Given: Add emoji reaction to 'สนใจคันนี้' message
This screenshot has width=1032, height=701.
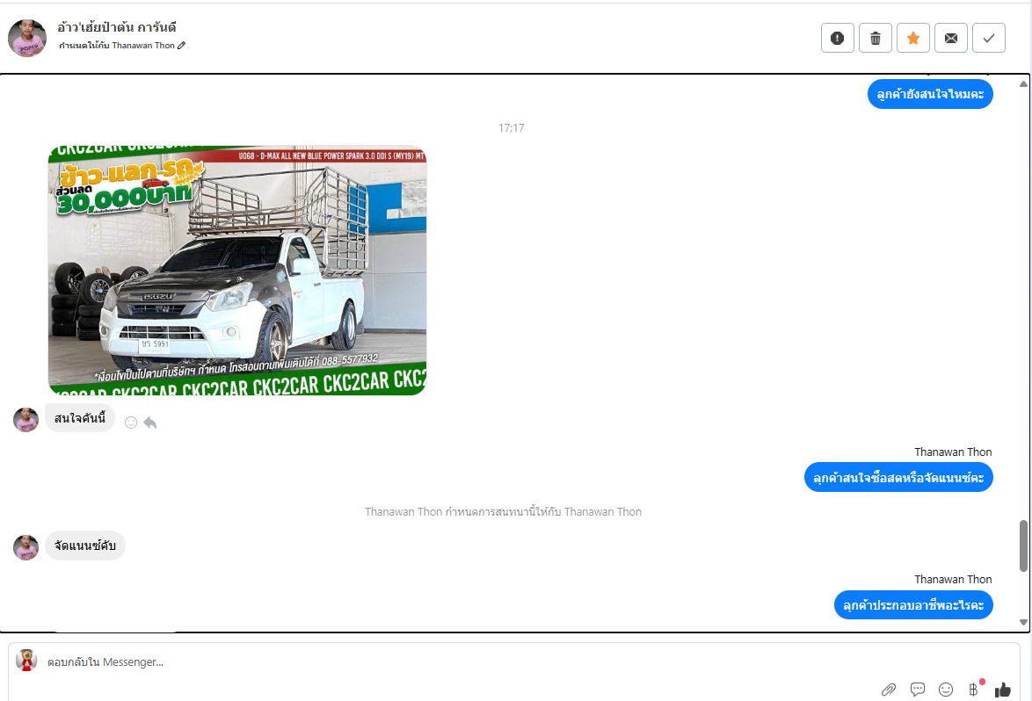Looking at the screenshot, I should (x=131, y=423).
